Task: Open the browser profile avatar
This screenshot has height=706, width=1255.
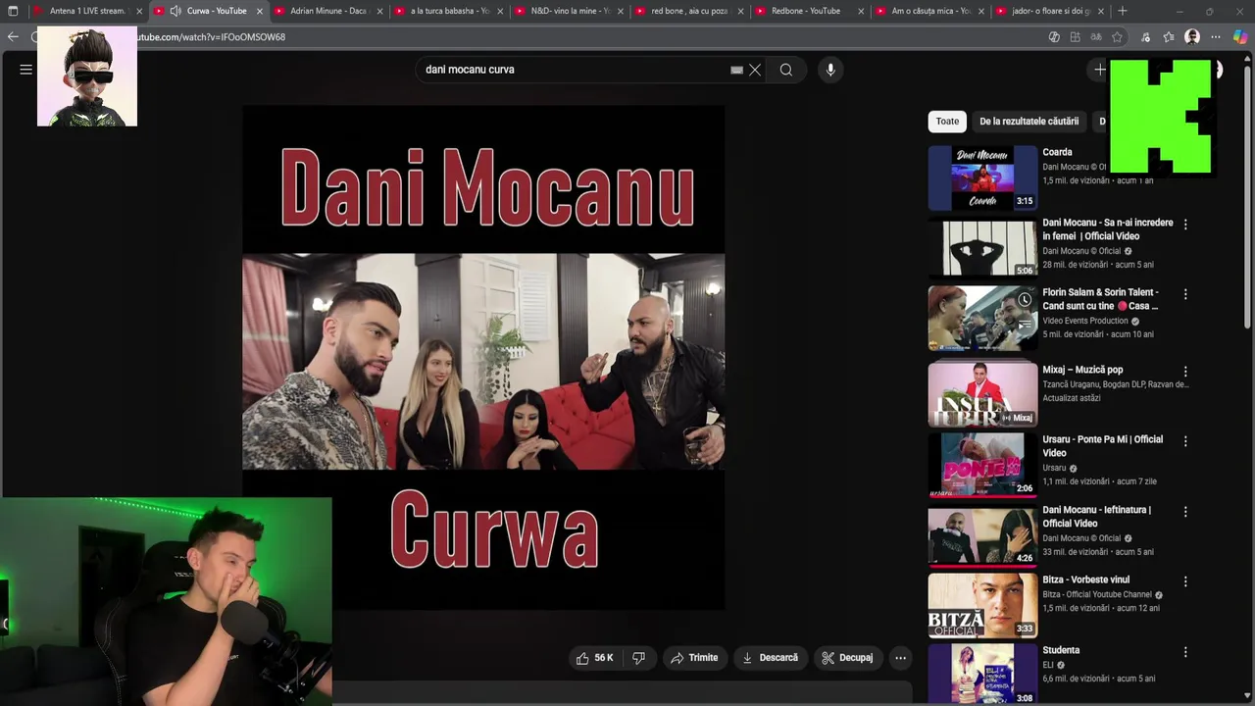Action: click(x=1192, y=37)
